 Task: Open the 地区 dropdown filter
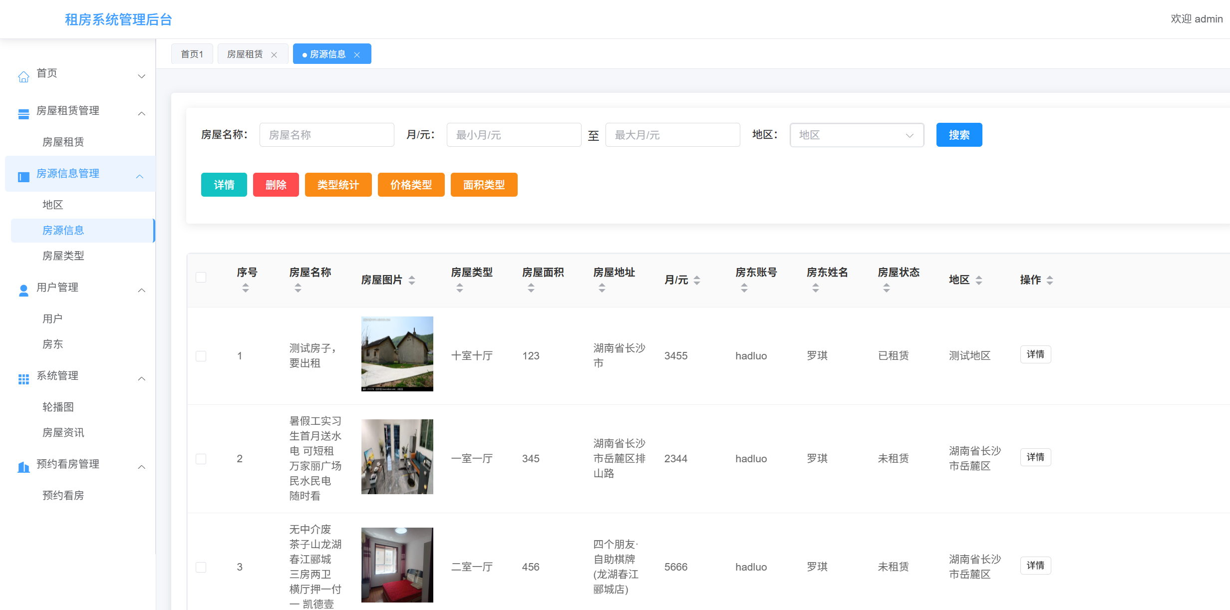point(857,135)
